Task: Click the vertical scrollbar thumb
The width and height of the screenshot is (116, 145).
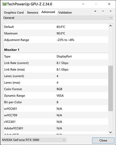Action: point(110,88)
